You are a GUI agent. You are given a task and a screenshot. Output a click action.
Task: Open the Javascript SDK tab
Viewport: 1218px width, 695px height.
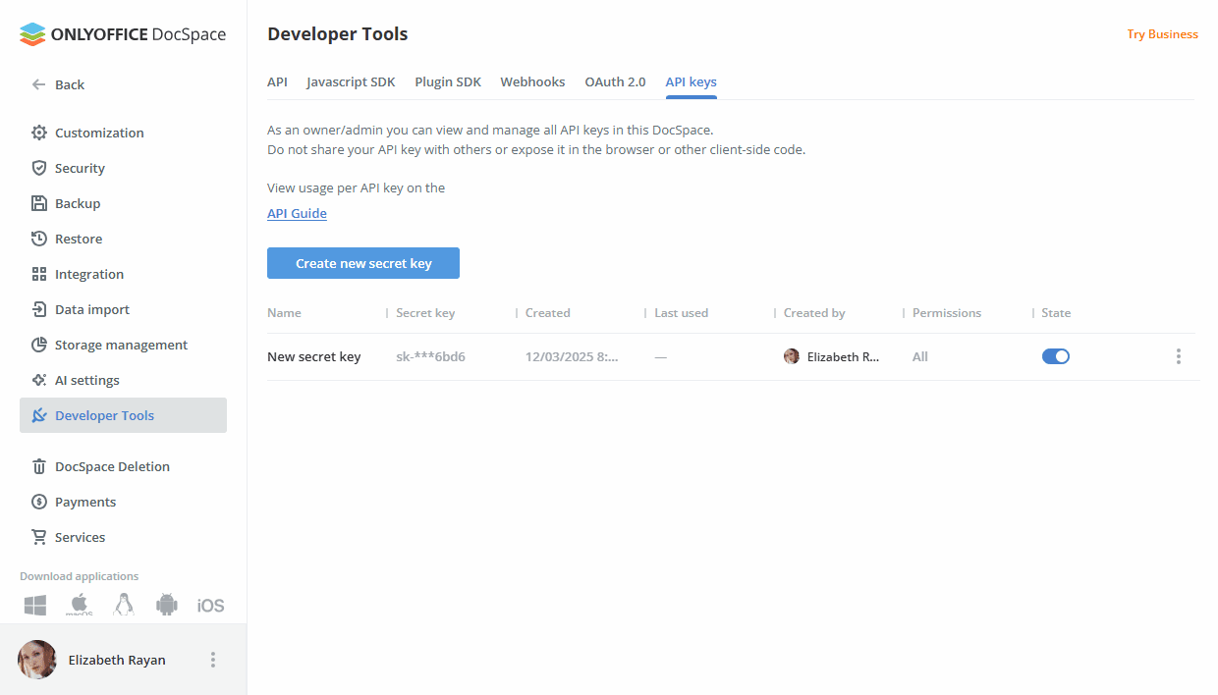(351, 81)
